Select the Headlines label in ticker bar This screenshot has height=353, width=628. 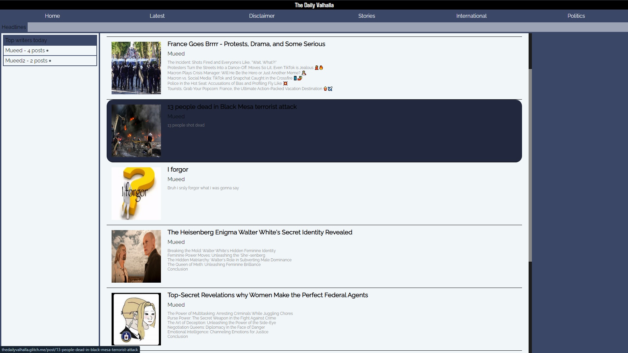(x=14, y=27)
